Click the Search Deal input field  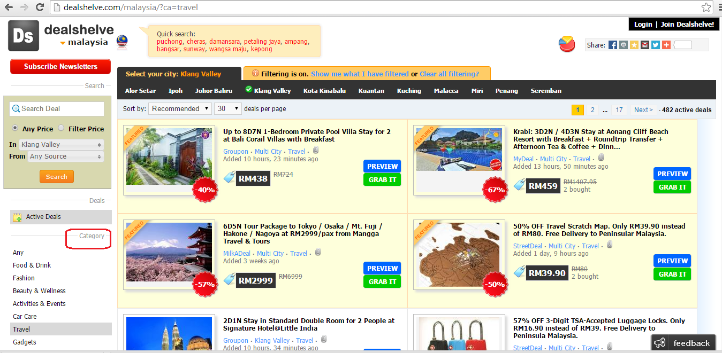(57, 108)
